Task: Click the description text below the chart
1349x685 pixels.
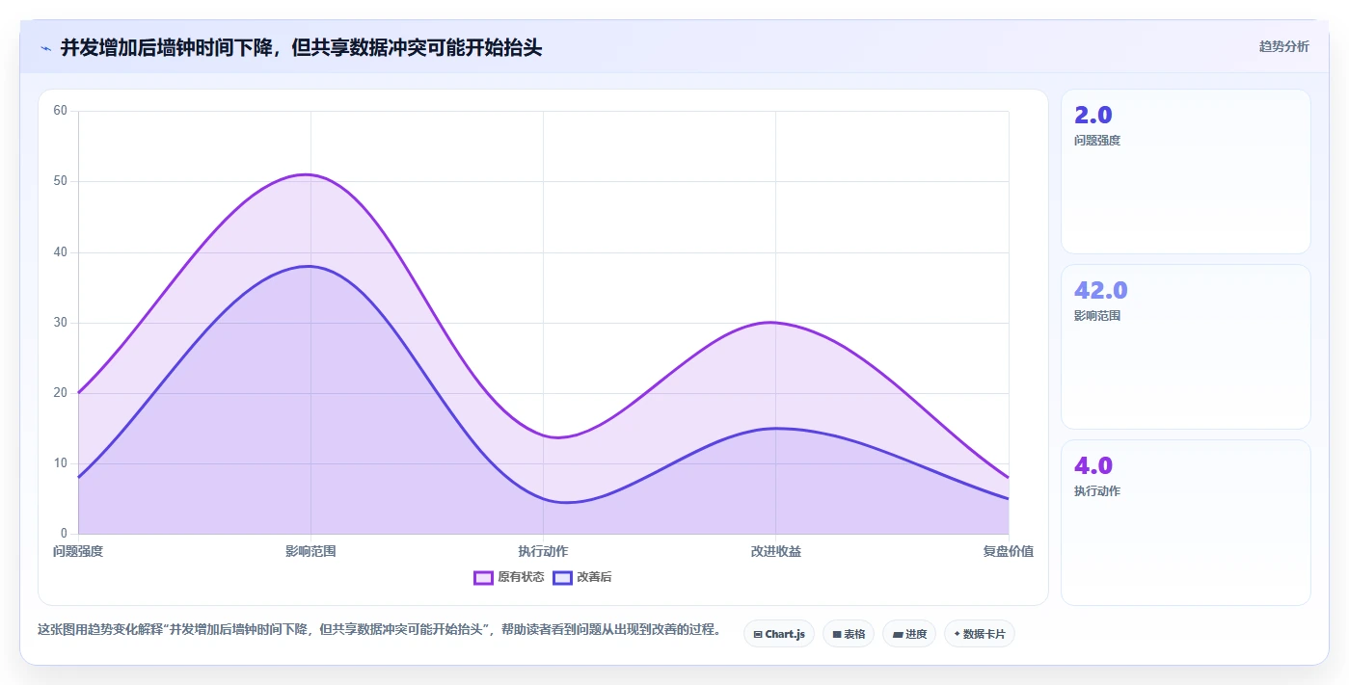Action: click(379, 629)
